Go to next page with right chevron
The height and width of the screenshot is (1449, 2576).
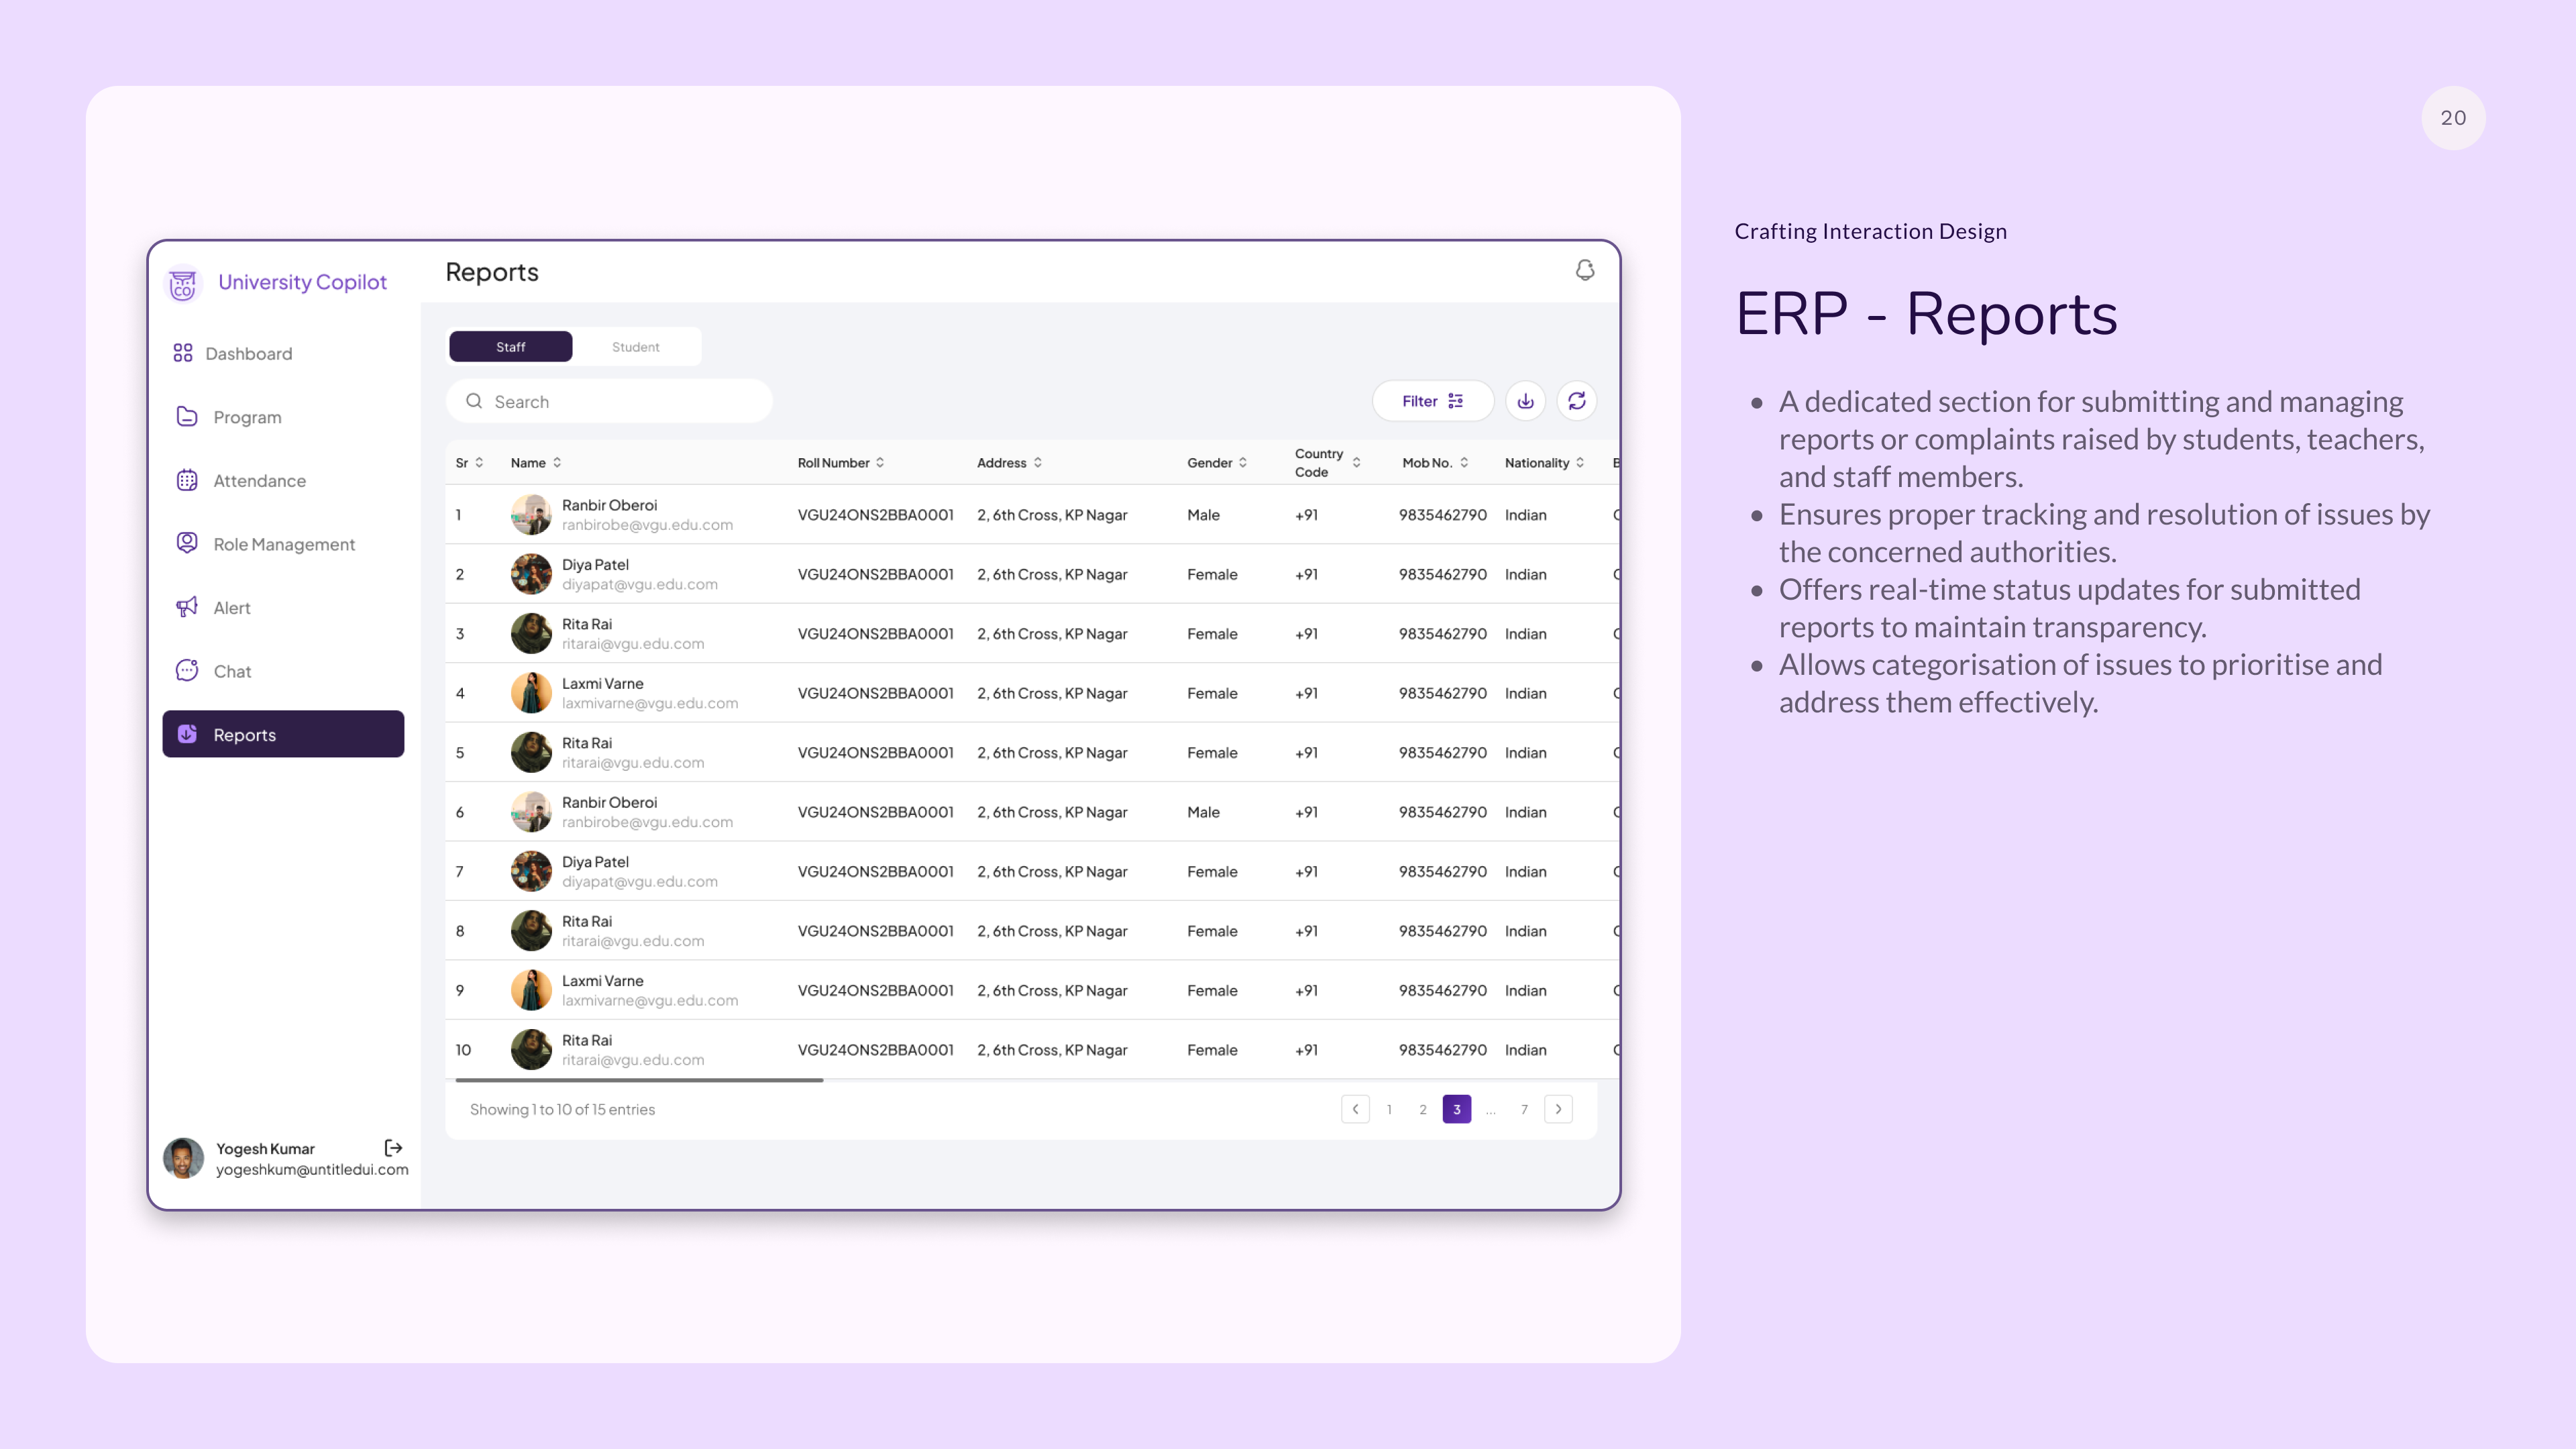pyautogui.click(x=1558, y=1109)
